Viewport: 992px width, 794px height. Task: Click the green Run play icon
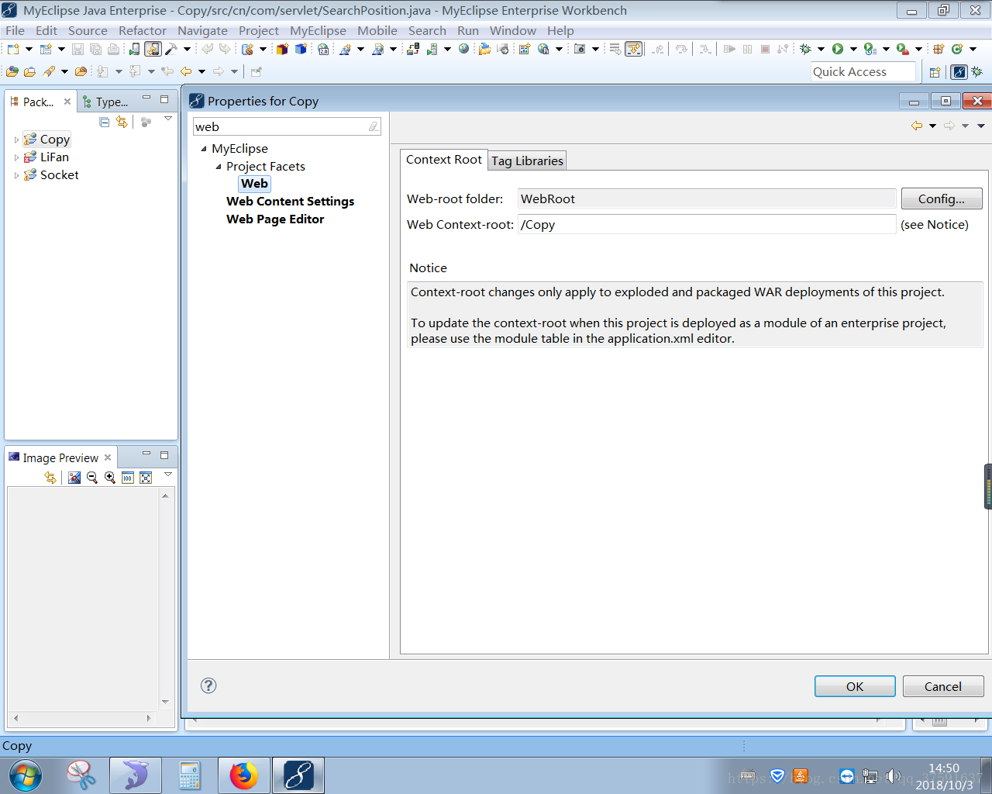(x=838, y=49)
